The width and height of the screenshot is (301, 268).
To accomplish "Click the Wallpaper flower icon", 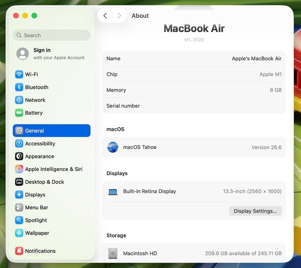I will (x=19, y=233).
